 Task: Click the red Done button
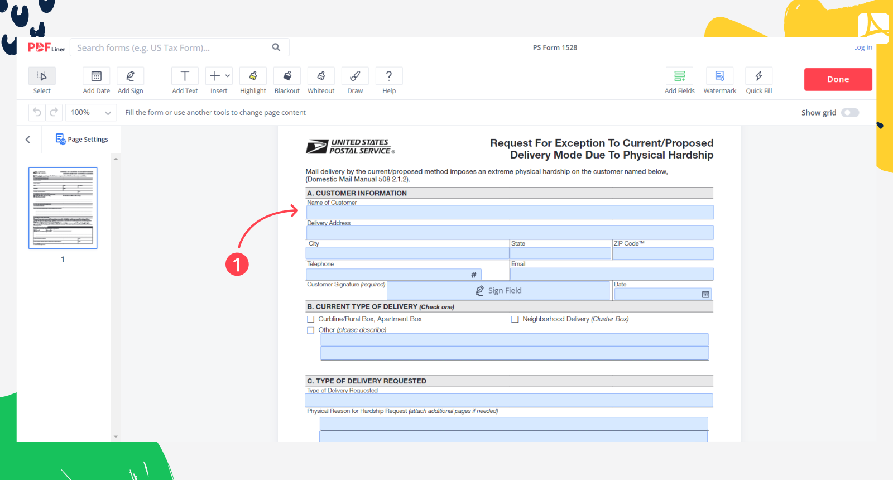tap(838, 79)
